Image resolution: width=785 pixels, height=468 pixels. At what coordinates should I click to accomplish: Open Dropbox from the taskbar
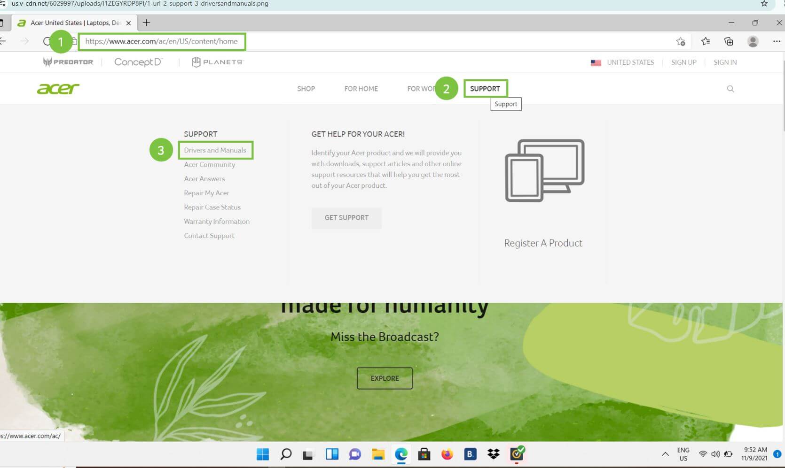point(493,454)
